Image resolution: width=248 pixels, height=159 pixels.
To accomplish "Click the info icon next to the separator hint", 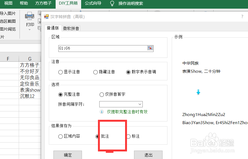I will 102,112.
